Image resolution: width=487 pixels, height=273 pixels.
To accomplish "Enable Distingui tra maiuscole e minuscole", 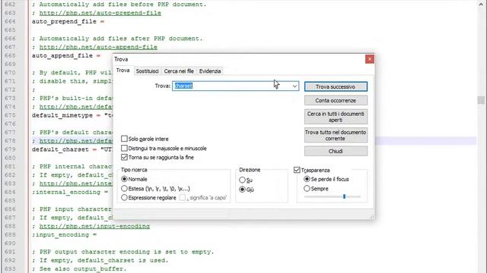I will tap(124, 149).
